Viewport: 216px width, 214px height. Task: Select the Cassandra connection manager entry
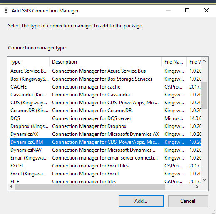105,95
